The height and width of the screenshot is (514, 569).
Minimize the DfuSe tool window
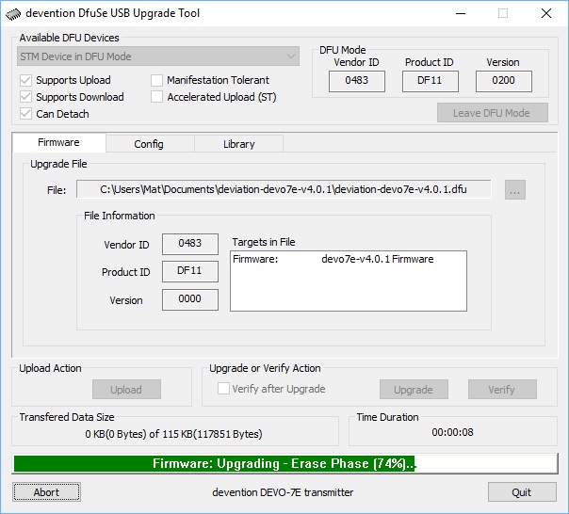tap(461, 14)
